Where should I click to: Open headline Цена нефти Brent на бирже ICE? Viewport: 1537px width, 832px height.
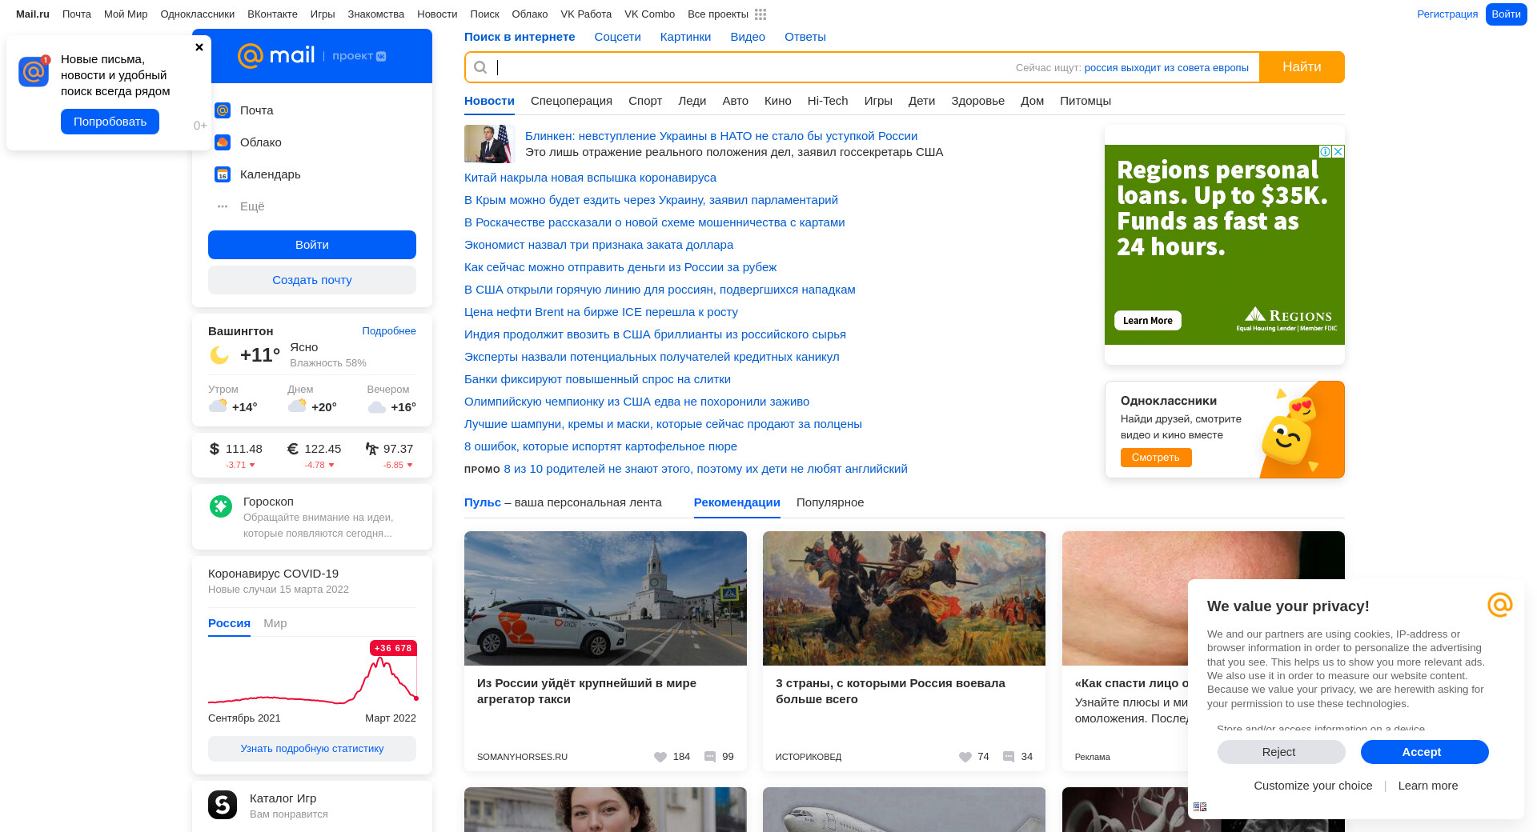601,312
